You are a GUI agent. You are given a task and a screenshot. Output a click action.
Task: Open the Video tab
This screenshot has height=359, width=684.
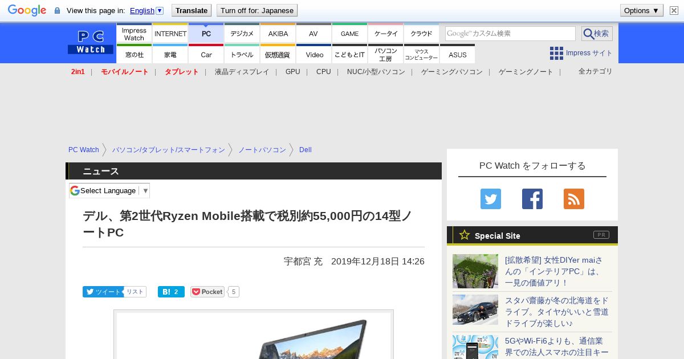314,54
